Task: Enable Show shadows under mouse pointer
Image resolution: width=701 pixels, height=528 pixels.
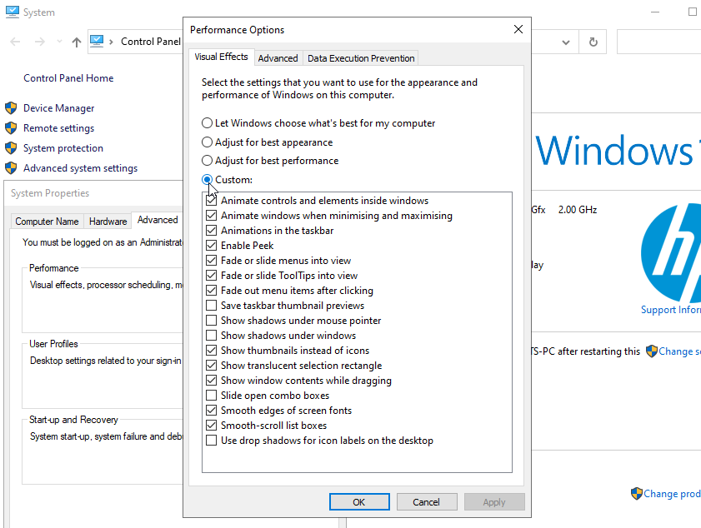Action: [x=211, y=321]
